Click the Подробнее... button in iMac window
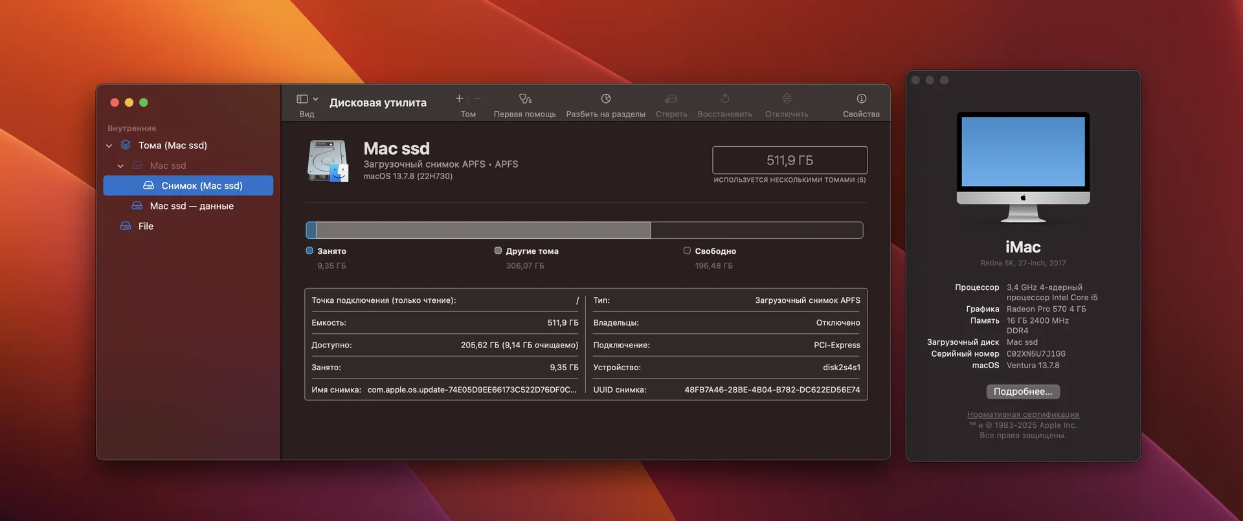This screenshot has height=521, width=1243. click(1023, 392)
